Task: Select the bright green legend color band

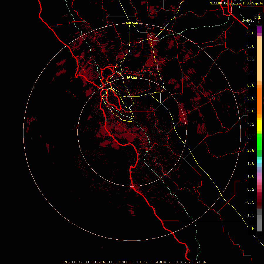Action: (259, 142)
